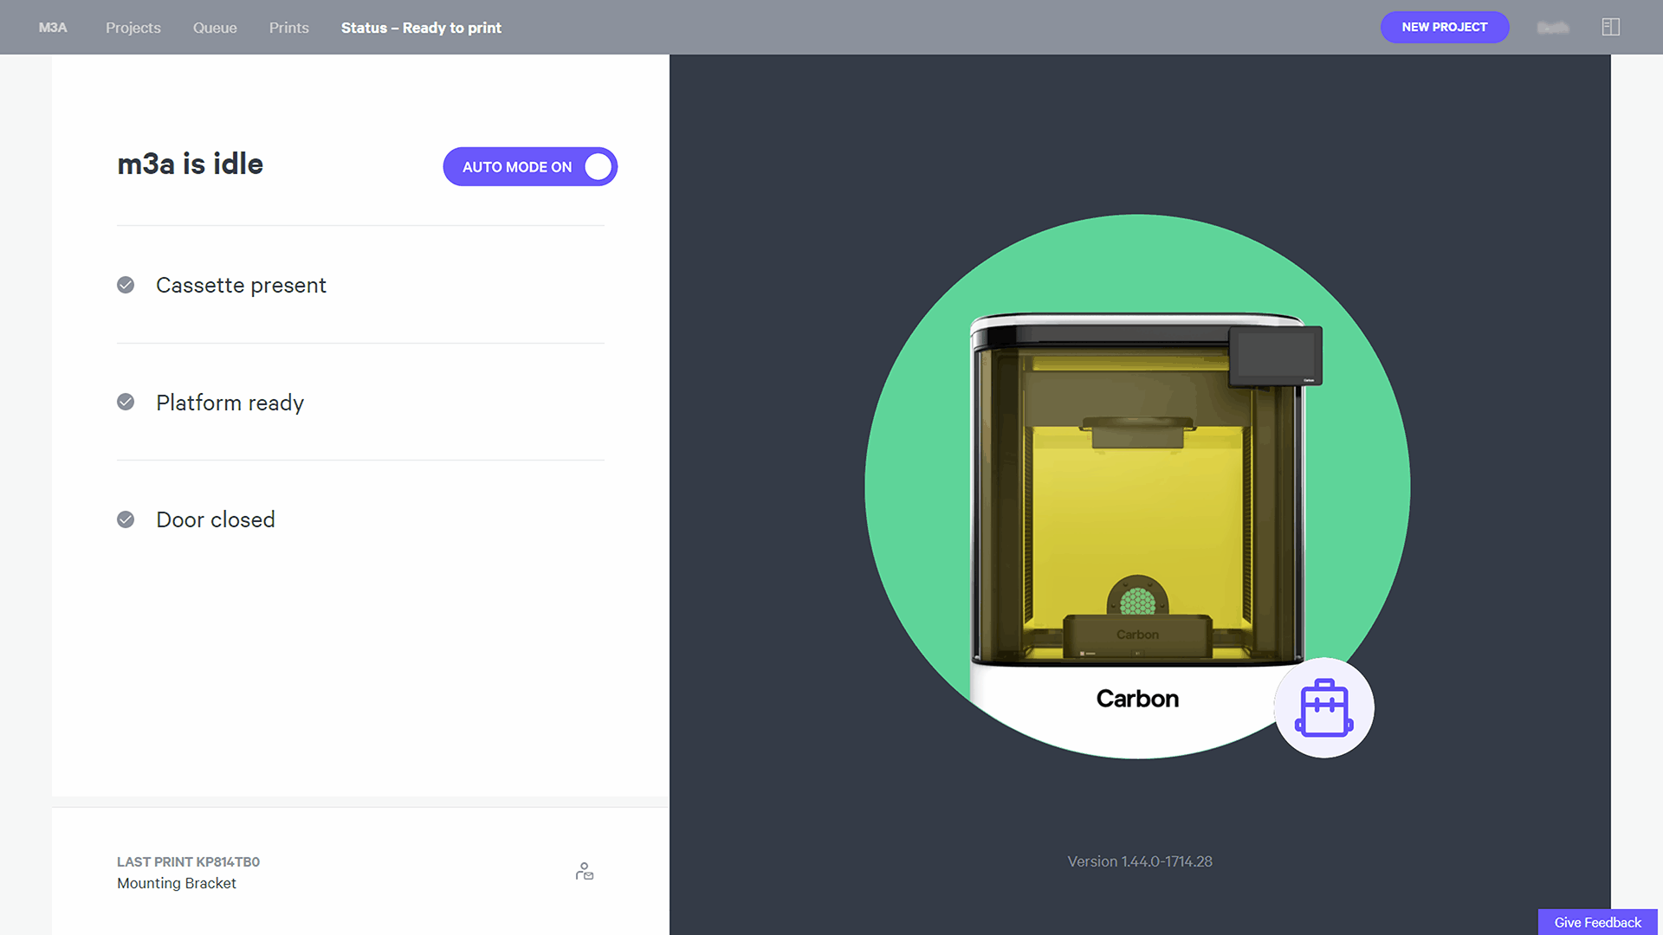Open last print Mounting Bracket
Viewport: 1663px width, 935px height.
(x=177, y=883)
